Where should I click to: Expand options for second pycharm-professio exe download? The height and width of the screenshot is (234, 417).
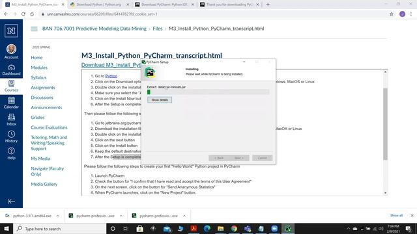[x=184, y=216]
